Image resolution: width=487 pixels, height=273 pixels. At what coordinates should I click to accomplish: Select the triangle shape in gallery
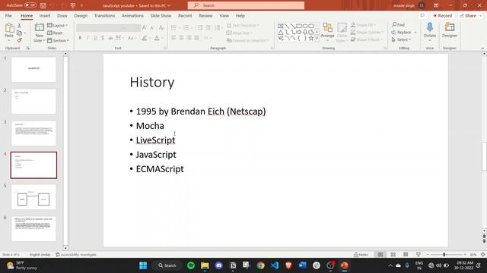tap(281, 32)
